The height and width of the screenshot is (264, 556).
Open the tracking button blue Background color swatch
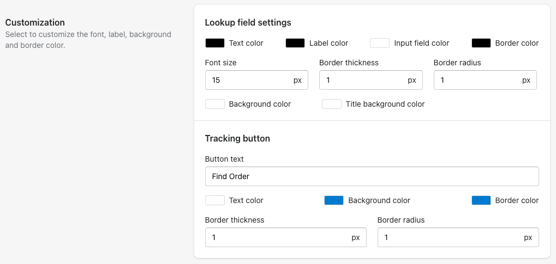coord(334,200)
